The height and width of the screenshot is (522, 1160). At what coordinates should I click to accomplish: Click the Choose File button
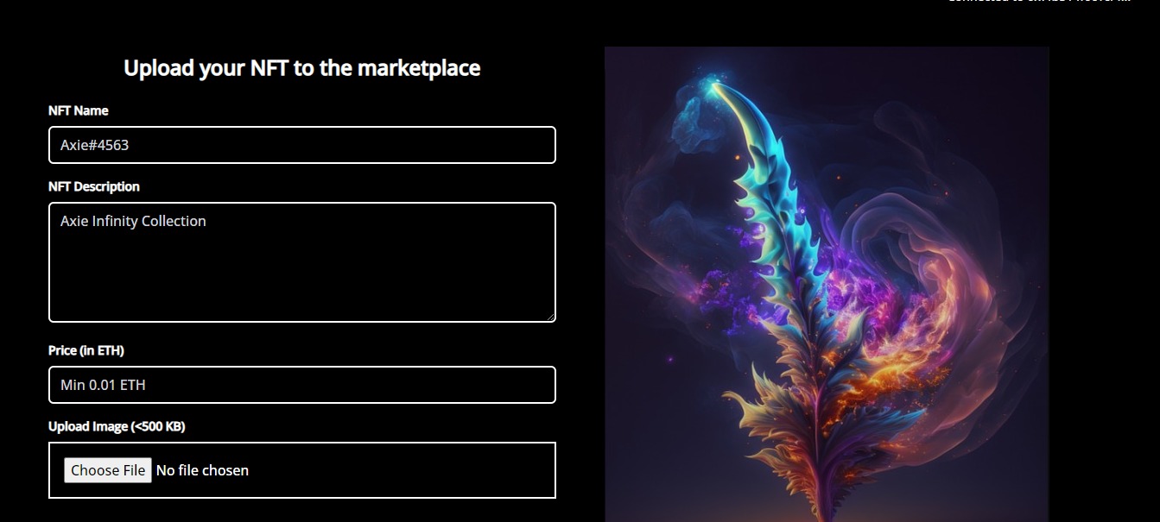point(108,470)
